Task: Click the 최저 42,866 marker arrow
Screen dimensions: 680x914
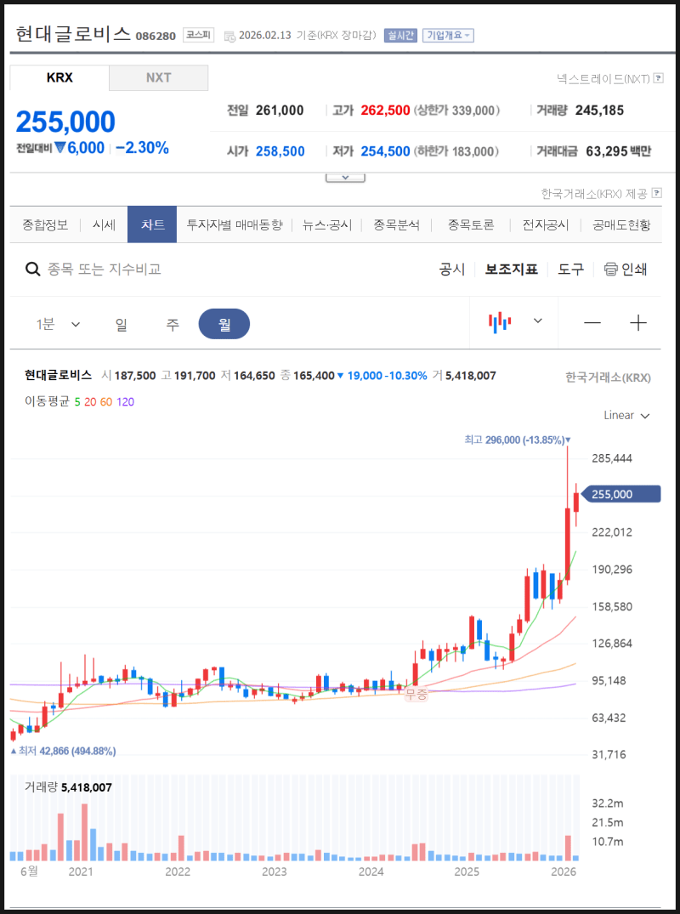Action: (14, 752)
